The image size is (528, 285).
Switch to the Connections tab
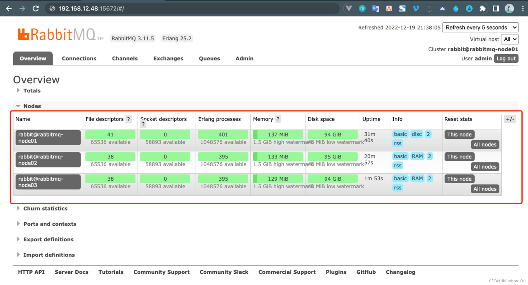tap(79, 58)
